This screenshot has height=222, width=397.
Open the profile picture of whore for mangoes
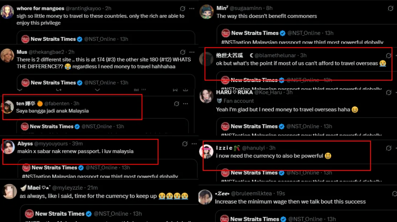point(8,12)
